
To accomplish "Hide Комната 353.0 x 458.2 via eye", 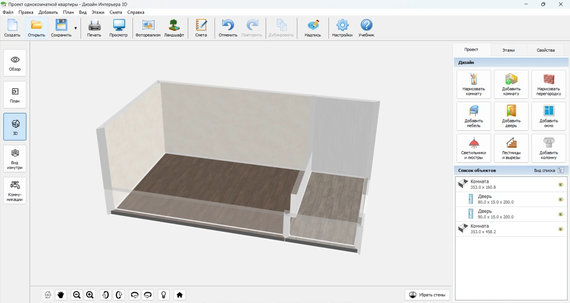I will coord(560,229).
